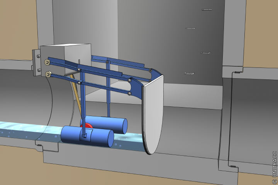This screenshot has width=278, height=185.
Task: Select the bottom ladder rung in shaft
Action: (x=190, y=73)
